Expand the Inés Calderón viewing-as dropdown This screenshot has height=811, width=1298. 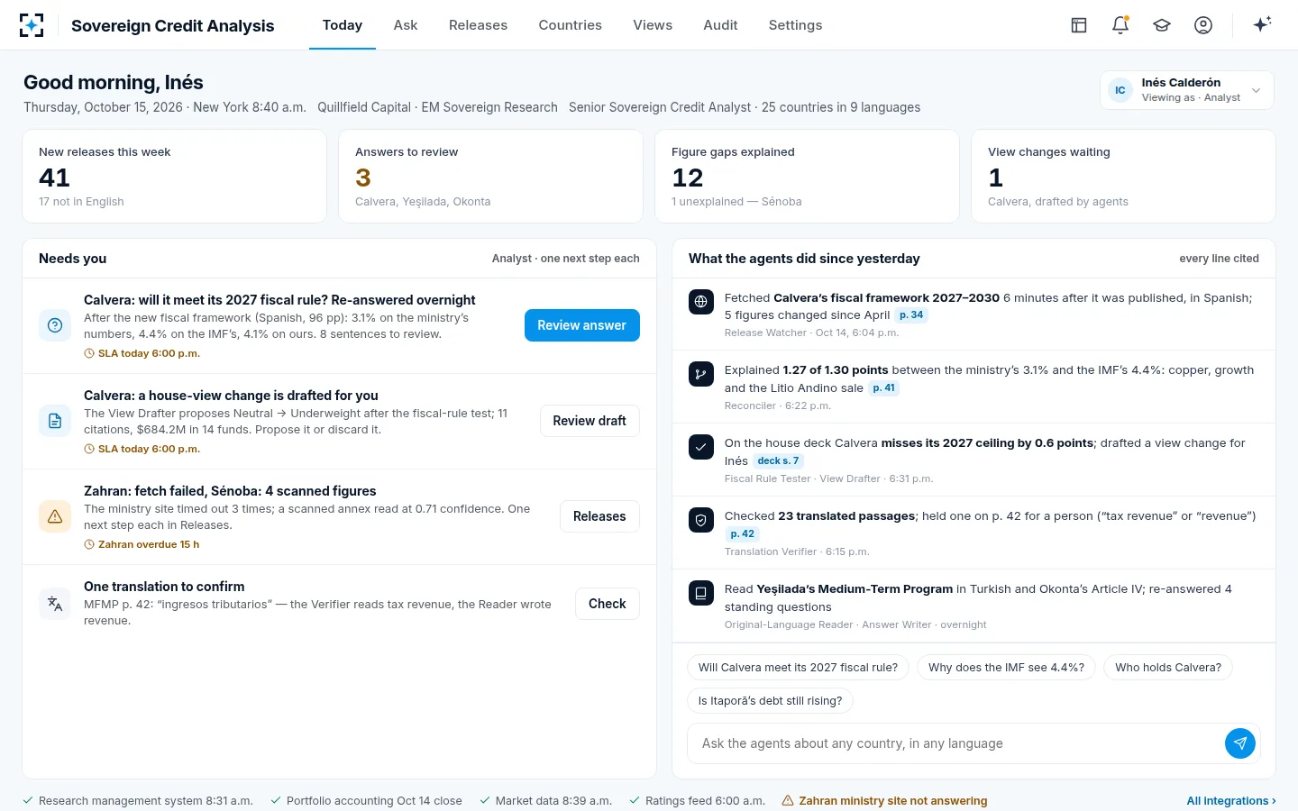(x=1187, y=90)
